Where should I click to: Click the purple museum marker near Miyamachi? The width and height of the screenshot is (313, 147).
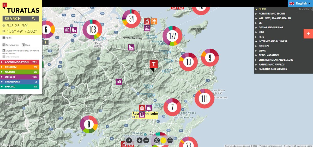point(68,30)
